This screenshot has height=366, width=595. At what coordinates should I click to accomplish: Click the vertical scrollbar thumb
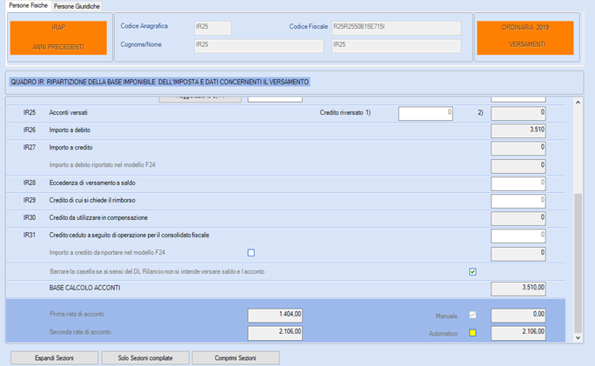pos(578,263)
